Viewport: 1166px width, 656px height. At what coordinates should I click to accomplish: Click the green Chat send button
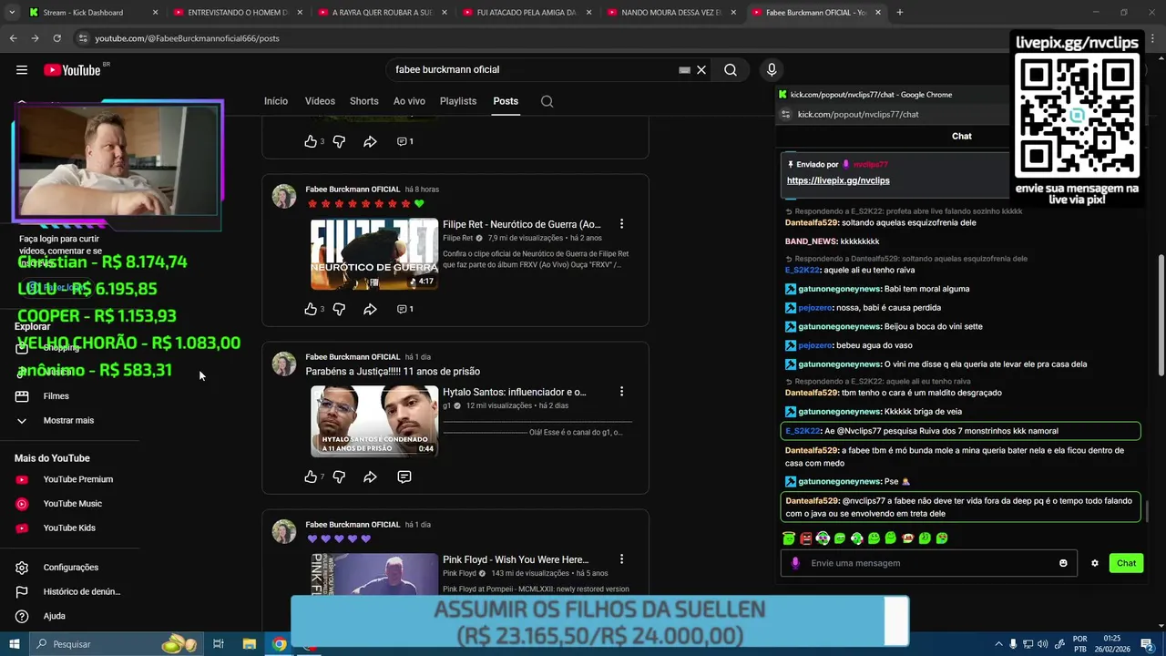tap(1126, 563)
